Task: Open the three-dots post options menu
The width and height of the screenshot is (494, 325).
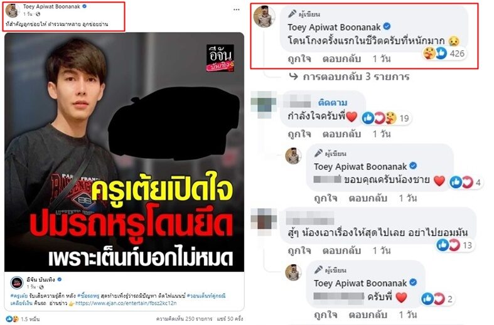Action: 236,10
